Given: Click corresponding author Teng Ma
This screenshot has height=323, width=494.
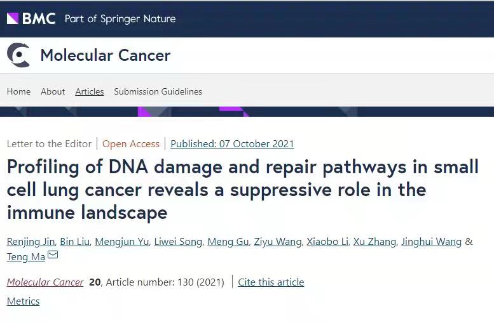Looking at the screenshot, I should tap(26, 256).
